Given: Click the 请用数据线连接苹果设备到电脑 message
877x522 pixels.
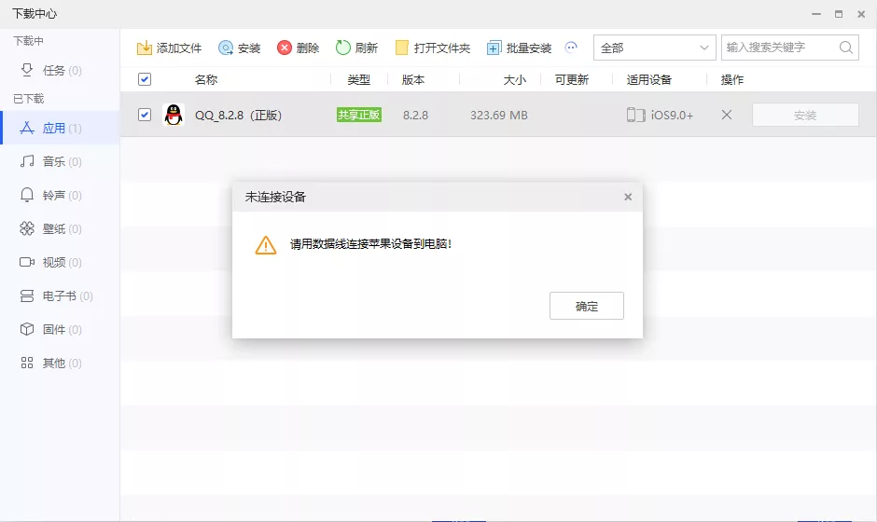Looking at the screenshot, I should coord(370,244).
